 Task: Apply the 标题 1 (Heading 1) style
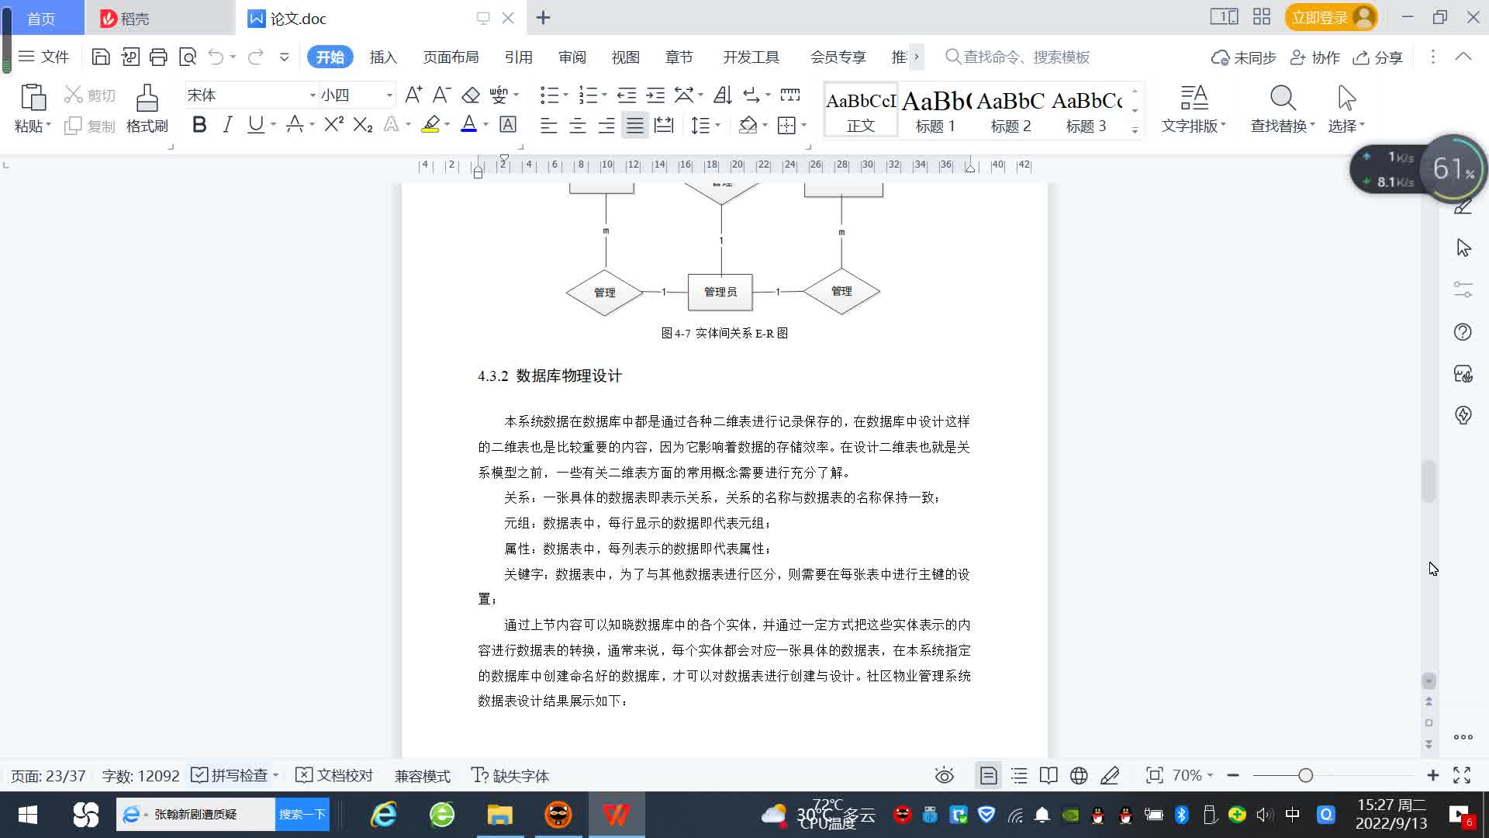[x=936, y=111]
